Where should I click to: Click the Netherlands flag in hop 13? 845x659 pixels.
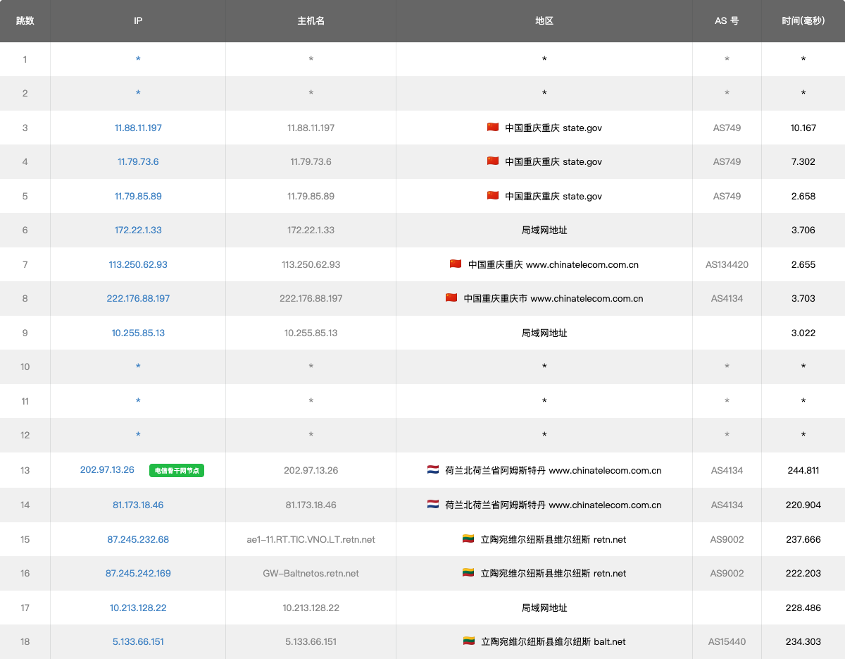[433, 470]
